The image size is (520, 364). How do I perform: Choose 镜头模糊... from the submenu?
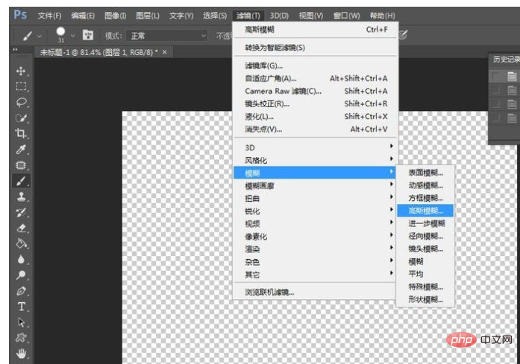pos(425,249)
